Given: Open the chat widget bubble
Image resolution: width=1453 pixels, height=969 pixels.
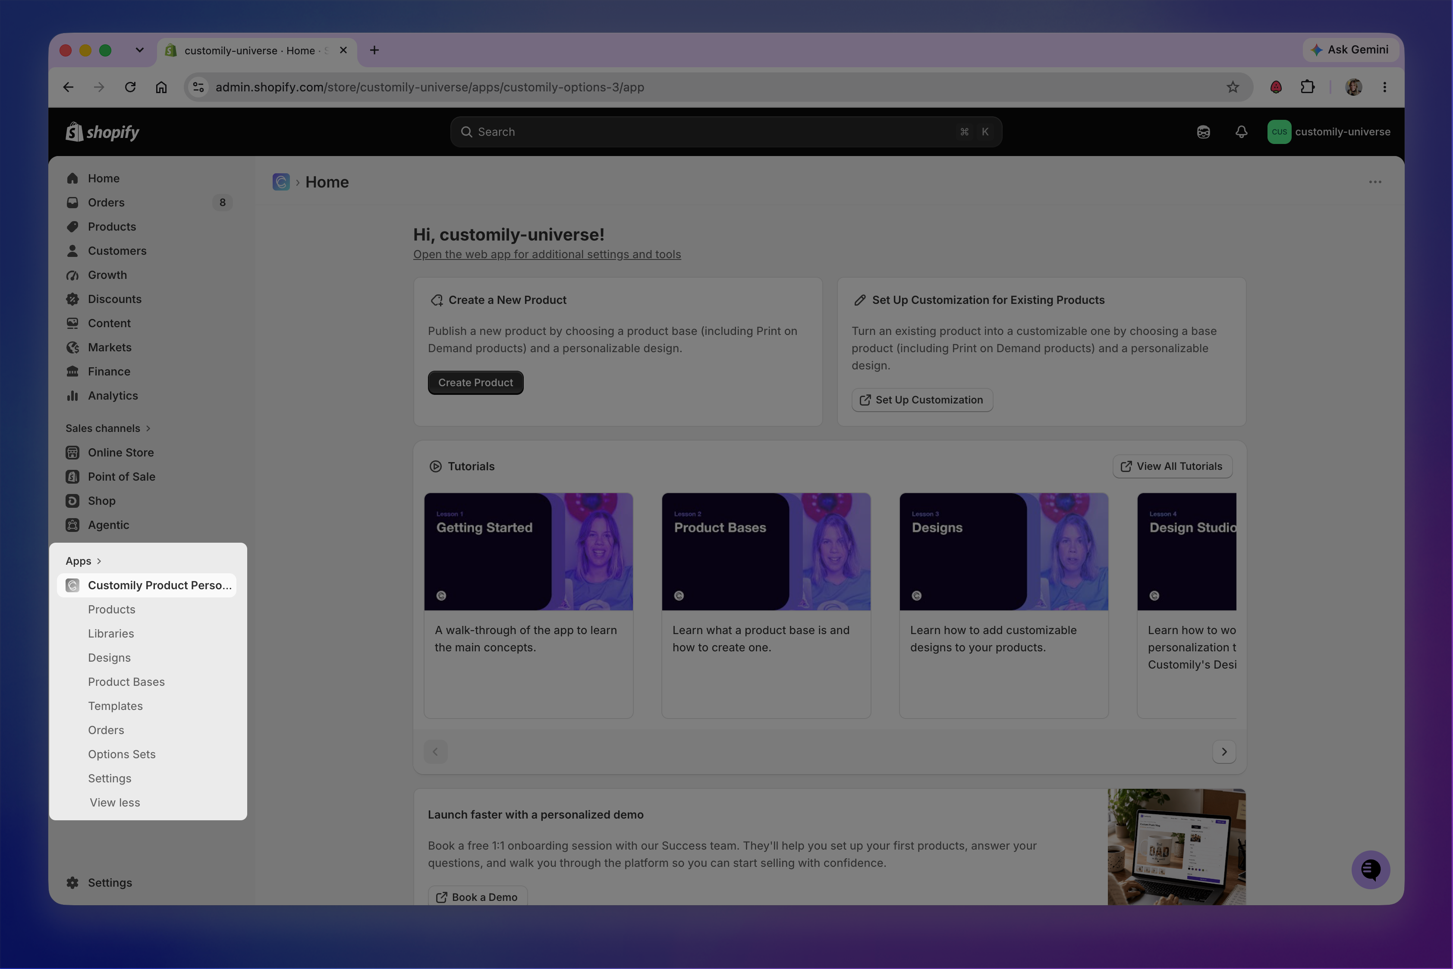Looking at the screenshot, I should [1370, 869].
